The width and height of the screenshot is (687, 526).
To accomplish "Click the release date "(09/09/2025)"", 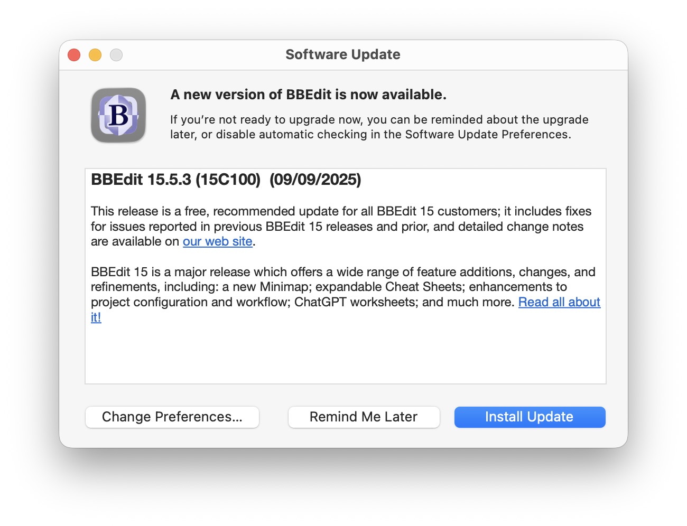I will 315,180.
